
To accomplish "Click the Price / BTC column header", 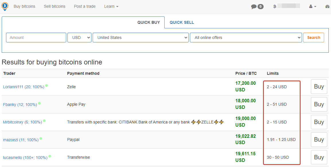I will pyautogui.click(x=246, y=73).
